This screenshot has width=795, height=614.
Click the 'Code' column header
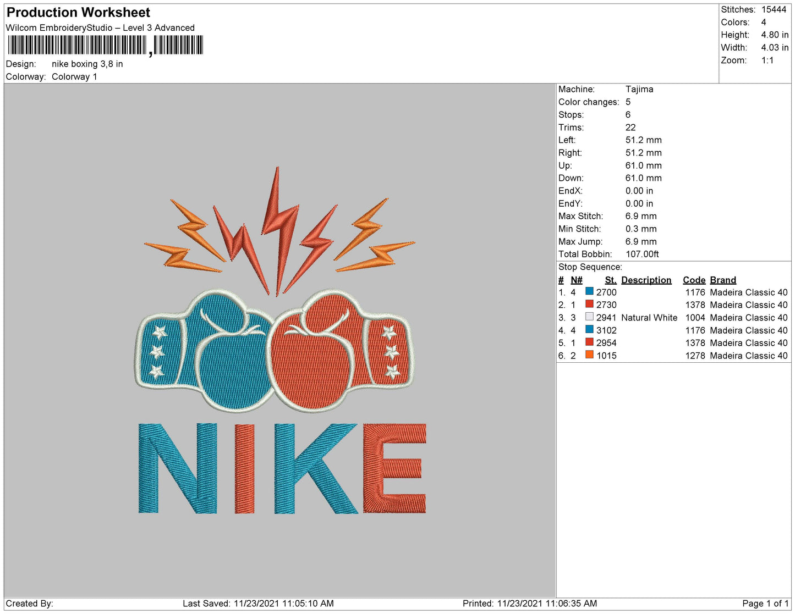[694, 280]
